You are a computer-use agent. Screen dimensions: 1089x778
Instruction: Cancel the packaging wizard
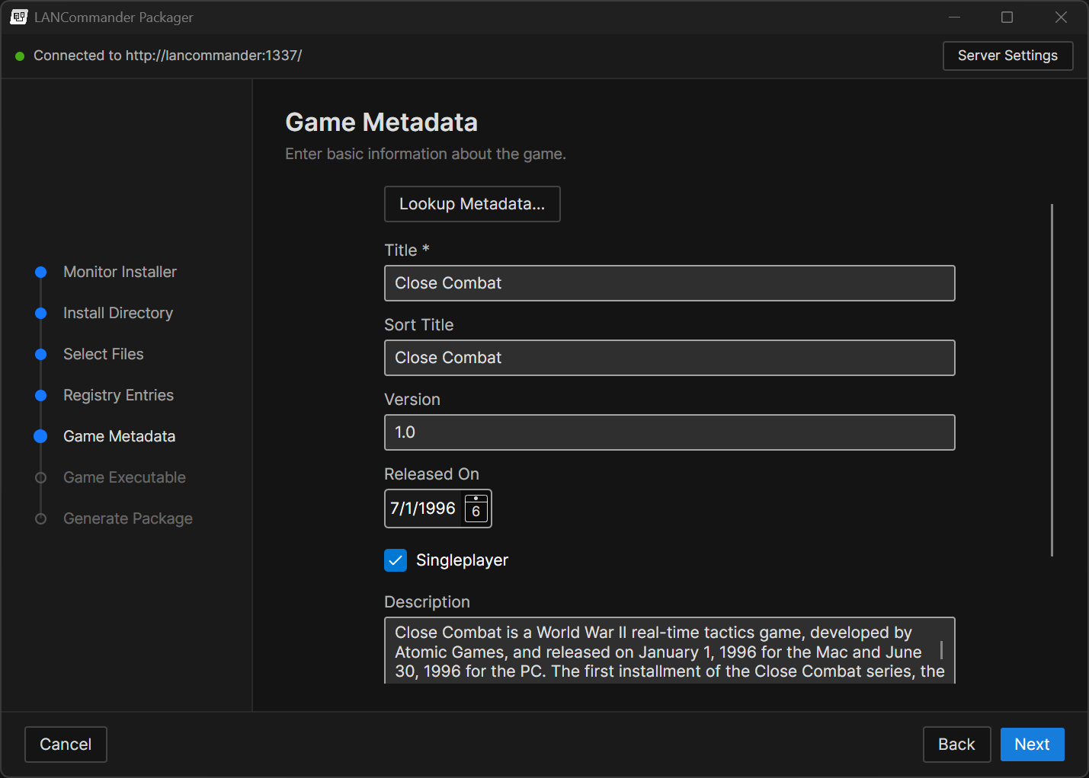(66, 745)
